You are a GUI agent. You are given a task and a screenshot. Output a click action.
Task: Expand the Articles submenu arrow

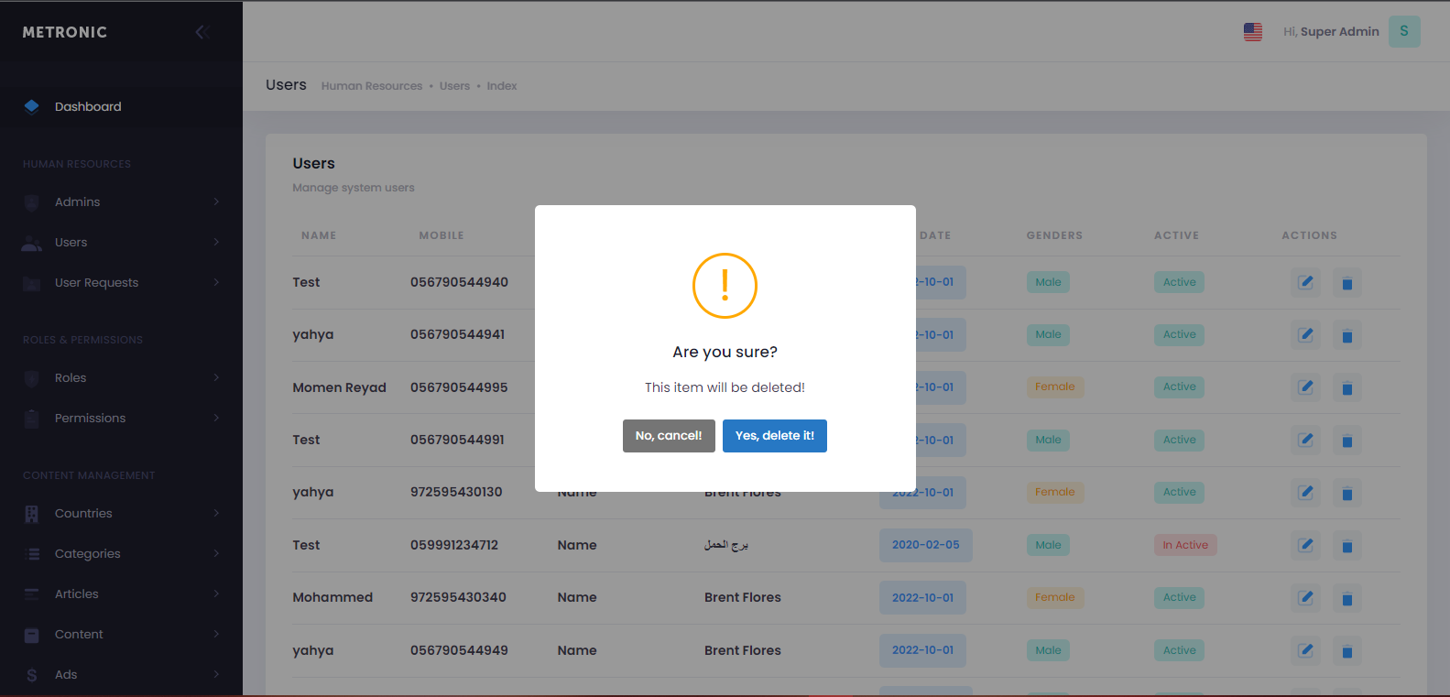[x=216, y=594]
